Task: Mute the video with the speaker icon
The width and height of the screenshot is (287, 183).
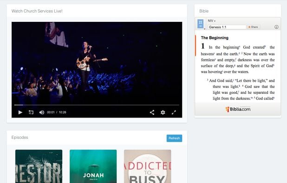Action: pyautogui.click(x=41, y=112)
